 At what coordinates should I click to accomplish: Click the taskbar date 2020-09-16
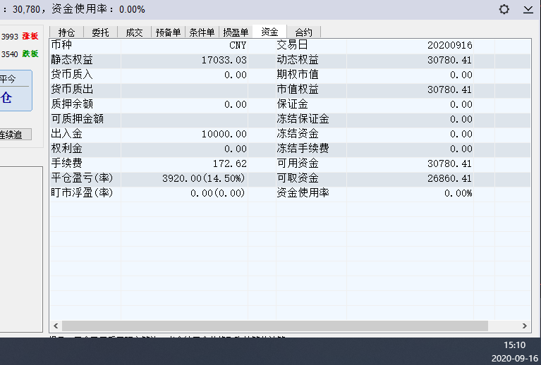click(x=514, y=359)
